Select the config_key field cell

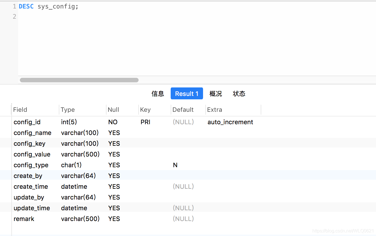29,143
